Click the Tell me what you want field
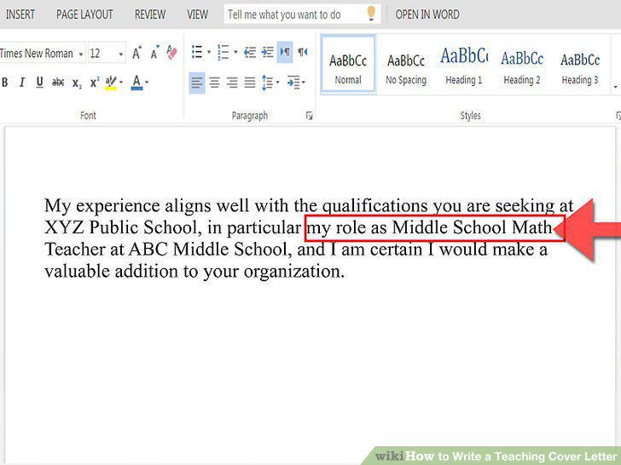This screenshot has width=621, height=465. (302, 14)
